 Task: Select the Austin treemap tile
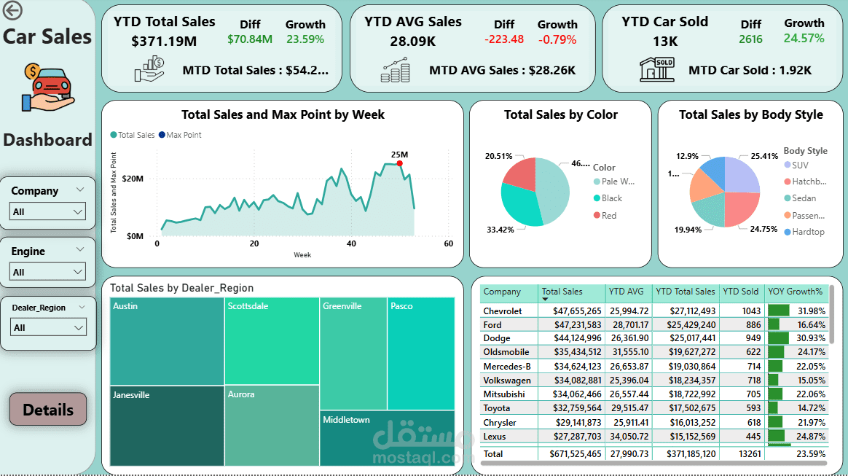coord(167,340)
